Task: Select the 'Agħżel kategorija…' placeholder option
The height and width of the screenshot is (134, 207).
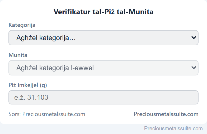Action: click(x=46, y=38)
